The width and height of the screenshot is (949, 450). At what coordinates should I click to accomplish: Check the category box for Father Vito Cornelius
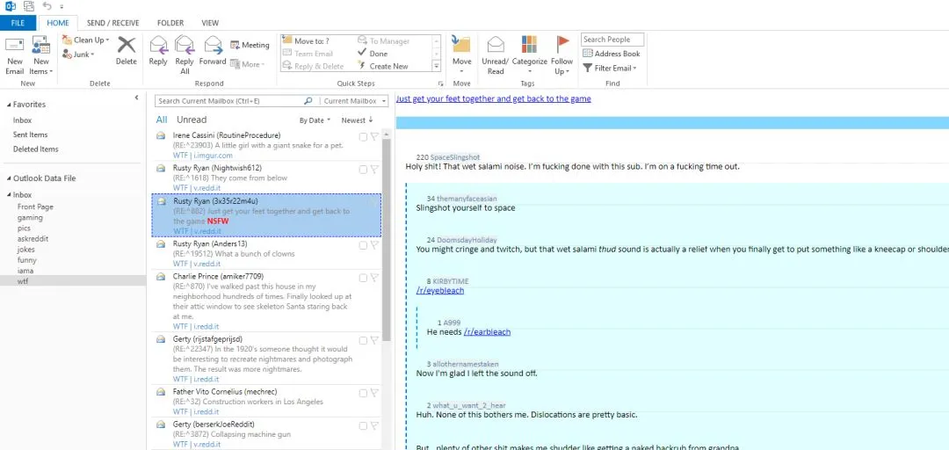pyautogui.click(x=363, y=393)
